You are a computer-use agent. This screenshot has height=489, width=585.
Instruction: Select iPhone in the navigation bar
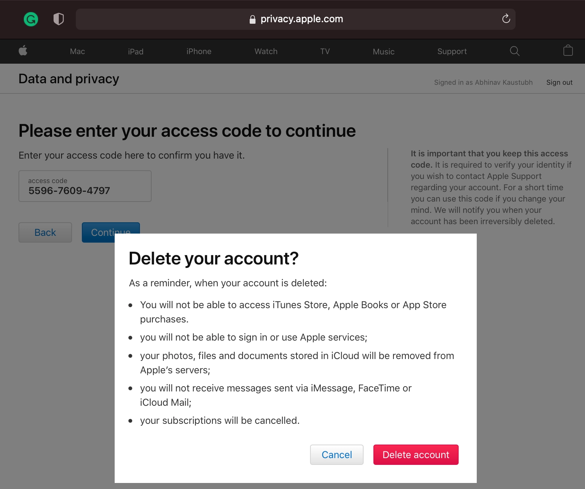199,52
